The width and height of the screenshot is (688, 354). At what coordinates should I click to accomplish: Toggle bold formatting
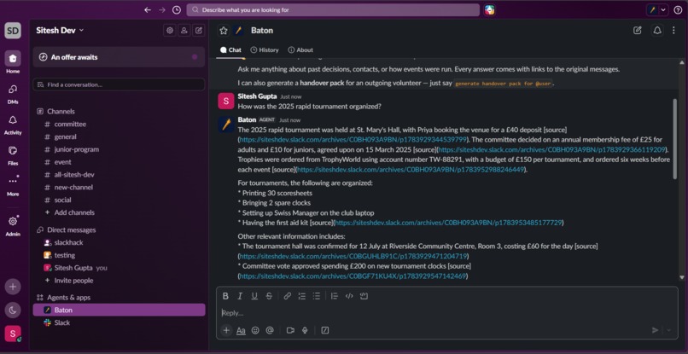point(225,296)
